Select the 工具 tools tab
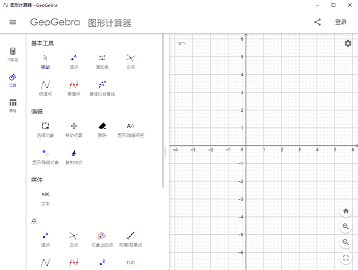358x270 pixels. 13,80
